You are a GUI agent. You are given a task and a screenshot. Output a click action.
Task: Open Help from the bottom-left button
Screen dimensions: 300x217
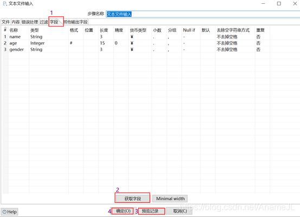(10, 212)
